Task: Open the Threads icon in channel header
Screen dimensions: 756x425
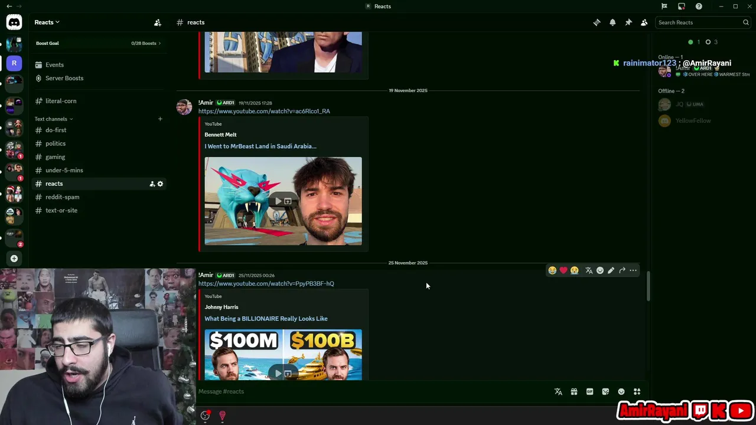Action: click(597, 22)
